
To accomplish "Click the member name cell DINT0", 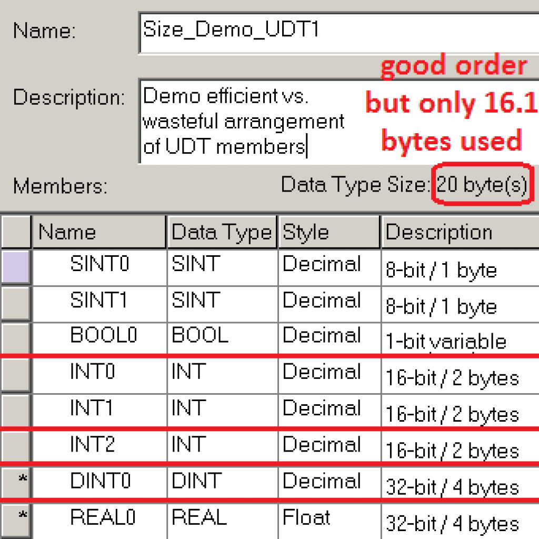I will coord(99,483).
